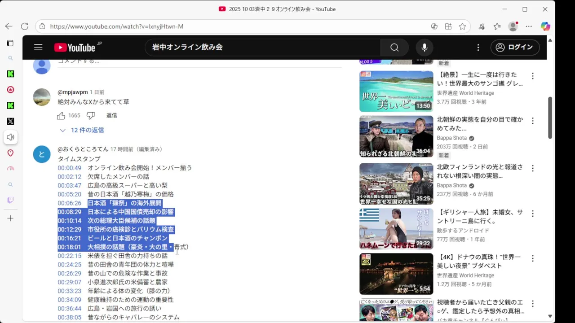Click 返信 to reply to @mpjawpm
Screen dimensions: 575x323
point(111,116)
